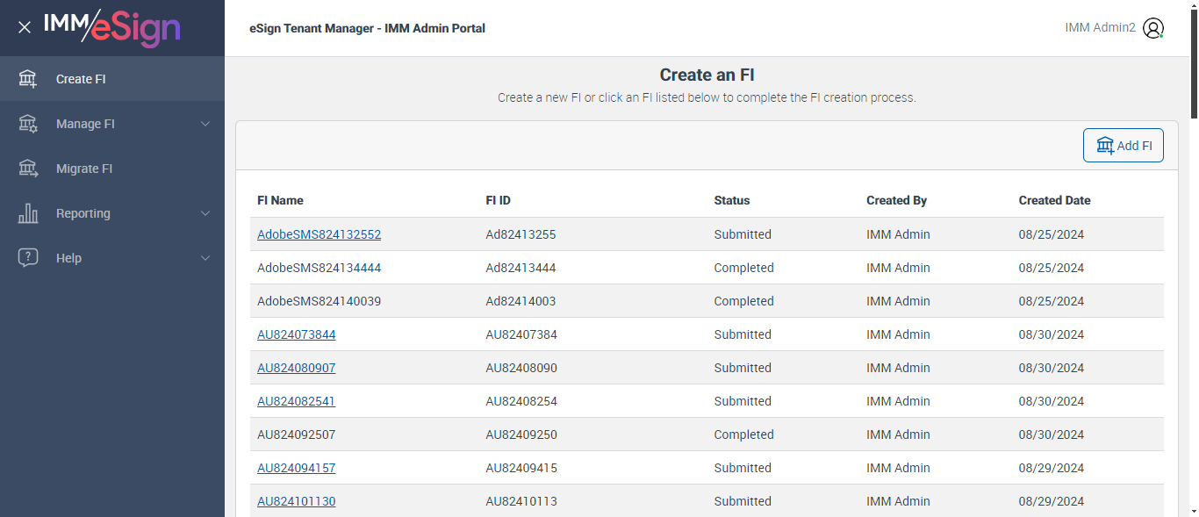Viewport: 1199px width, 517px height.
Task: Expand the Help submenu chevron
Action: (x=205, y=258)
